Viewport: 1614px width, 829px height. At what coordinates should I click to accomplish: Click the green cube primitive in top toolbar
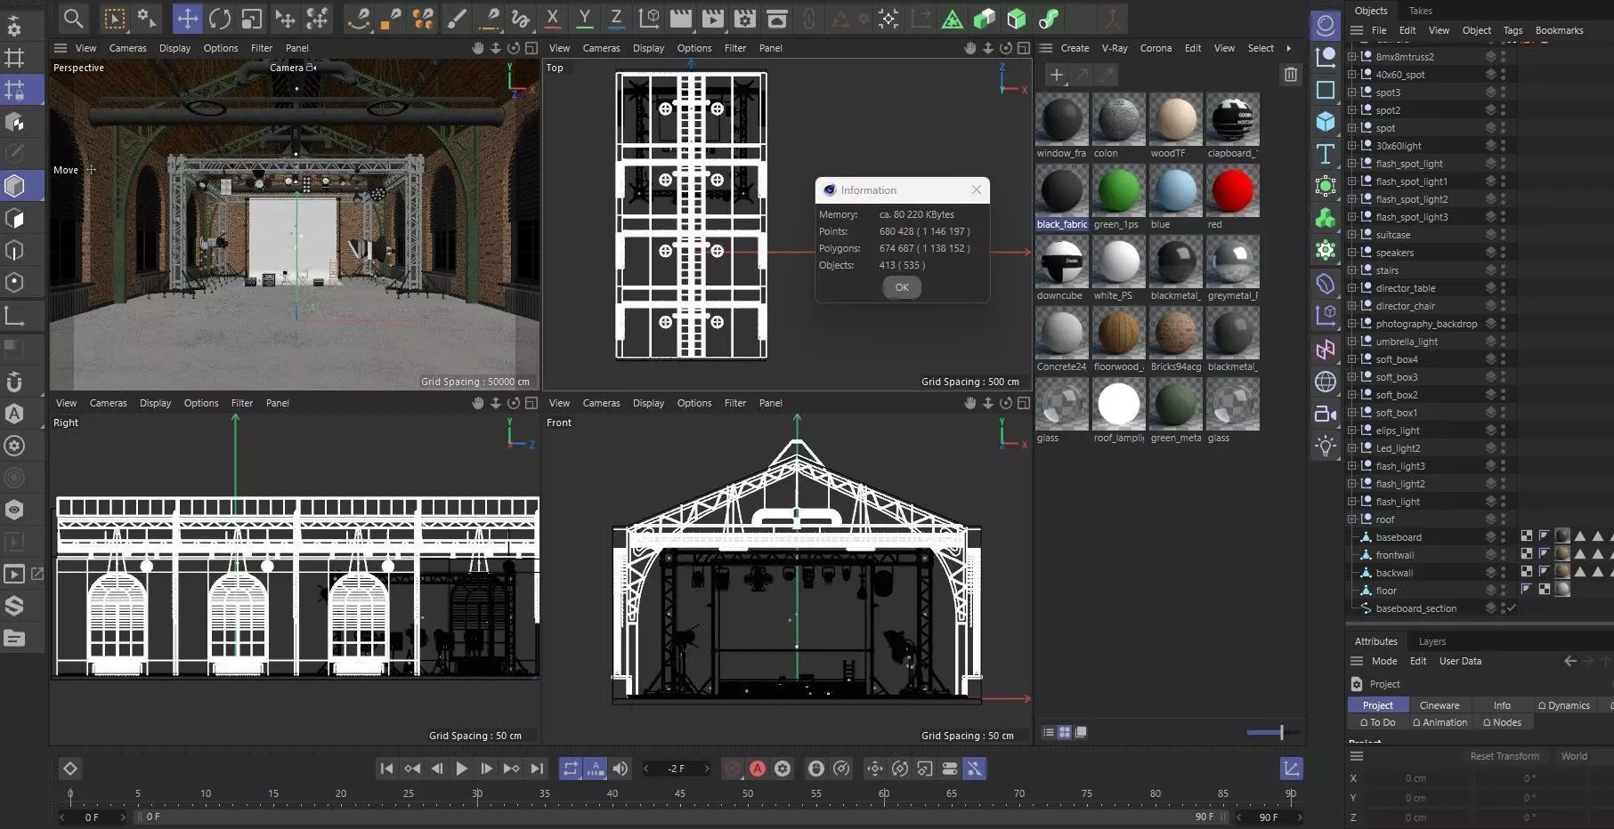1017,19
